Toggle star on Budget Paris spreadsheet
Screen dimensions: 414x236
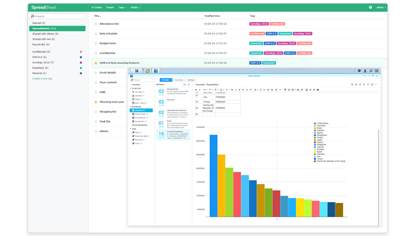(96, 44)
